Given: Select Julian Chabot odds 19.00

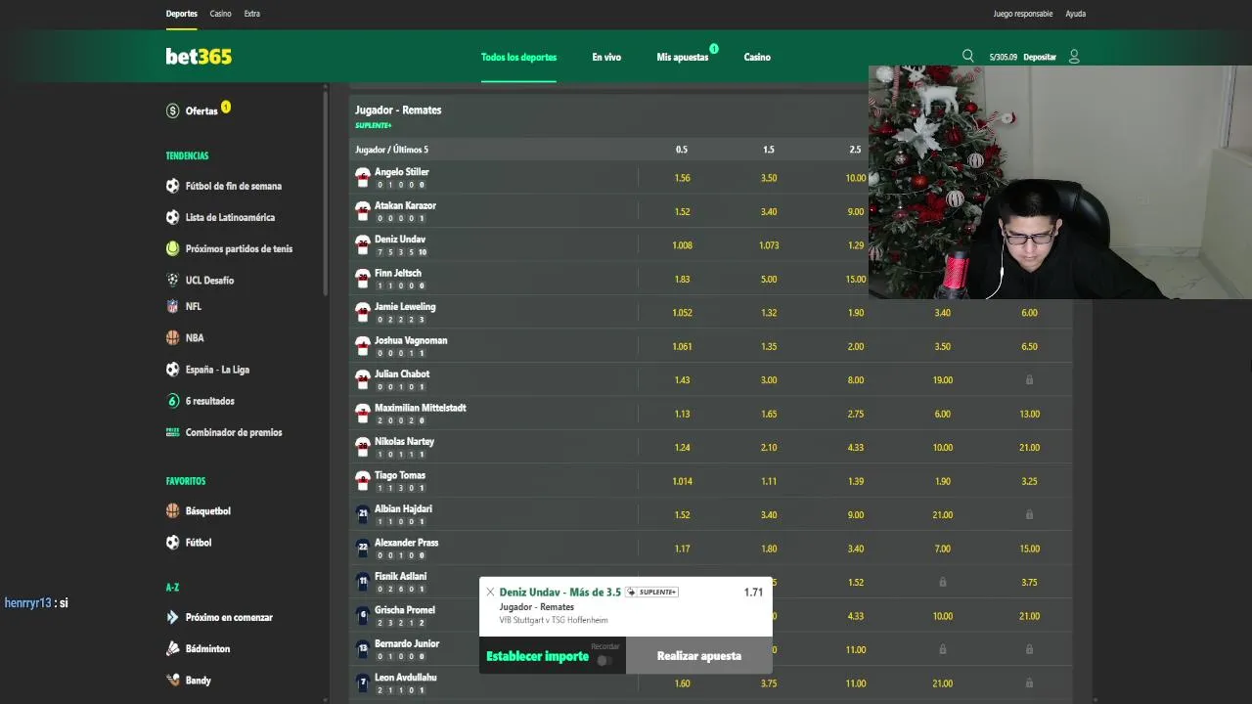Looking at the screenshot, I should [x=943, y=380].
